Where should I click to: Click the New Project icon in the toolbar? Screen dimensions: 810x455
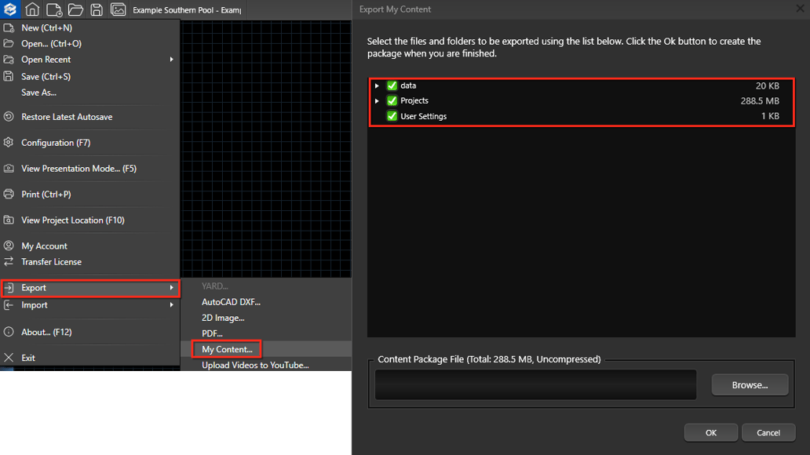point(53,9)
